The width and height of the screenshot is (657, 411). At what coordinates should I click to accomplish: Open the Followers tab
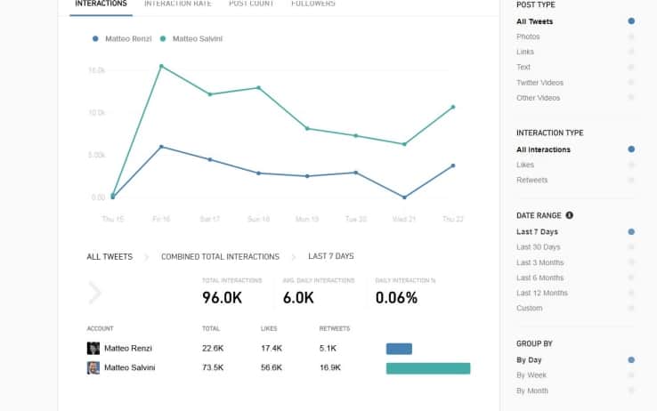pyautogui.click(x=313, y=4)
